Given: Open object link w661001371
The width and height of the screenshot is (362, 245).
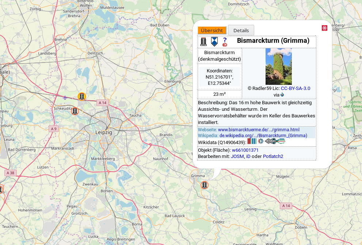Looking at the screenshot, I should [245, 150].
